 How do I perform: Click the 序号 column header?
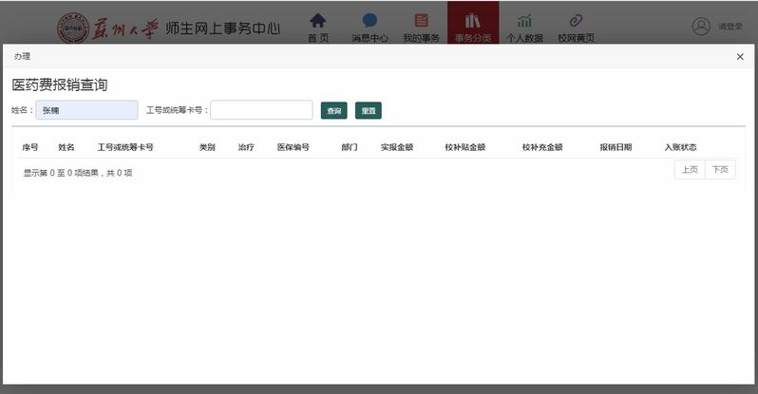(x=30, y=147)
